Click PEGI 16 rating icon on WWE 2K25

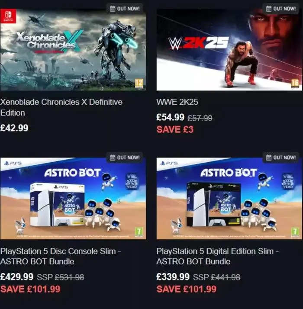coord(295,84)
